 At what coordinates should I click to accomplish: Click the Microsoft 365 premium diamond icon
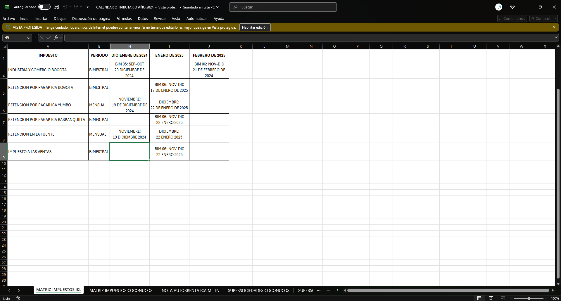pos(512,7)
